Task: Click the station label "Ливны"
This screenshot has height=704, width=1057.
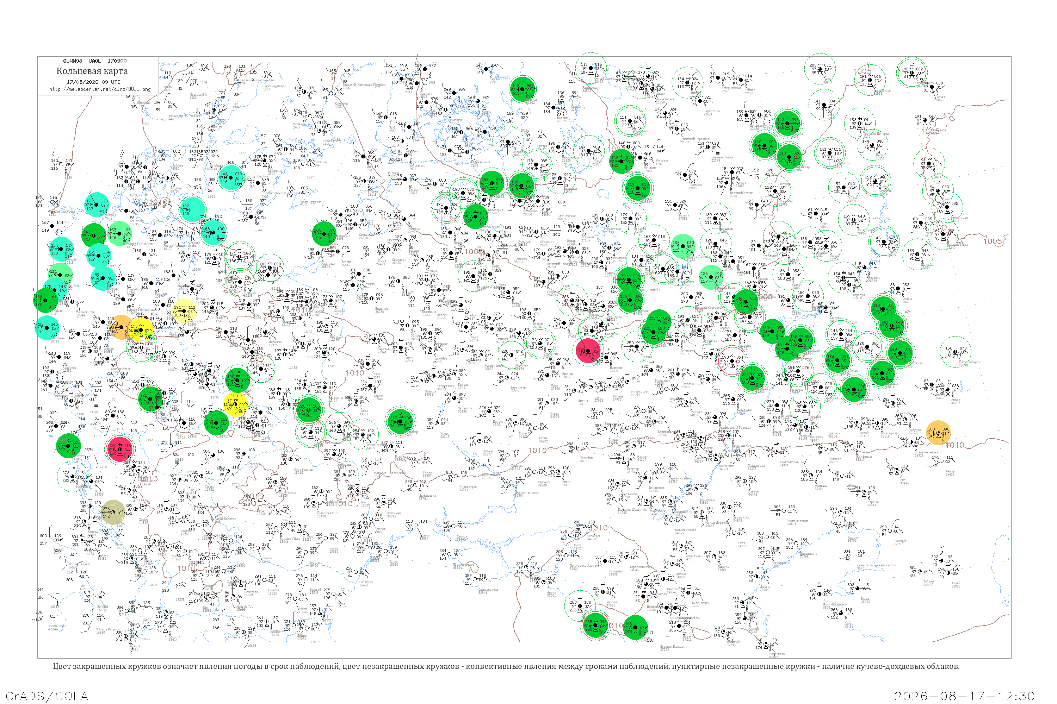Action: pos(583,401)
